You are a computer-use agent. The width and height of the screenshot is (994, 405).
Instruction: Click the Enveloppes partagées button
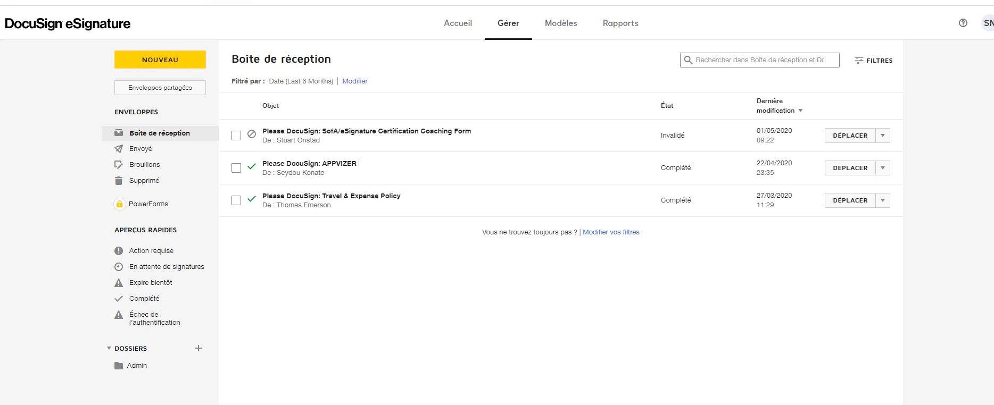[160, 88]
